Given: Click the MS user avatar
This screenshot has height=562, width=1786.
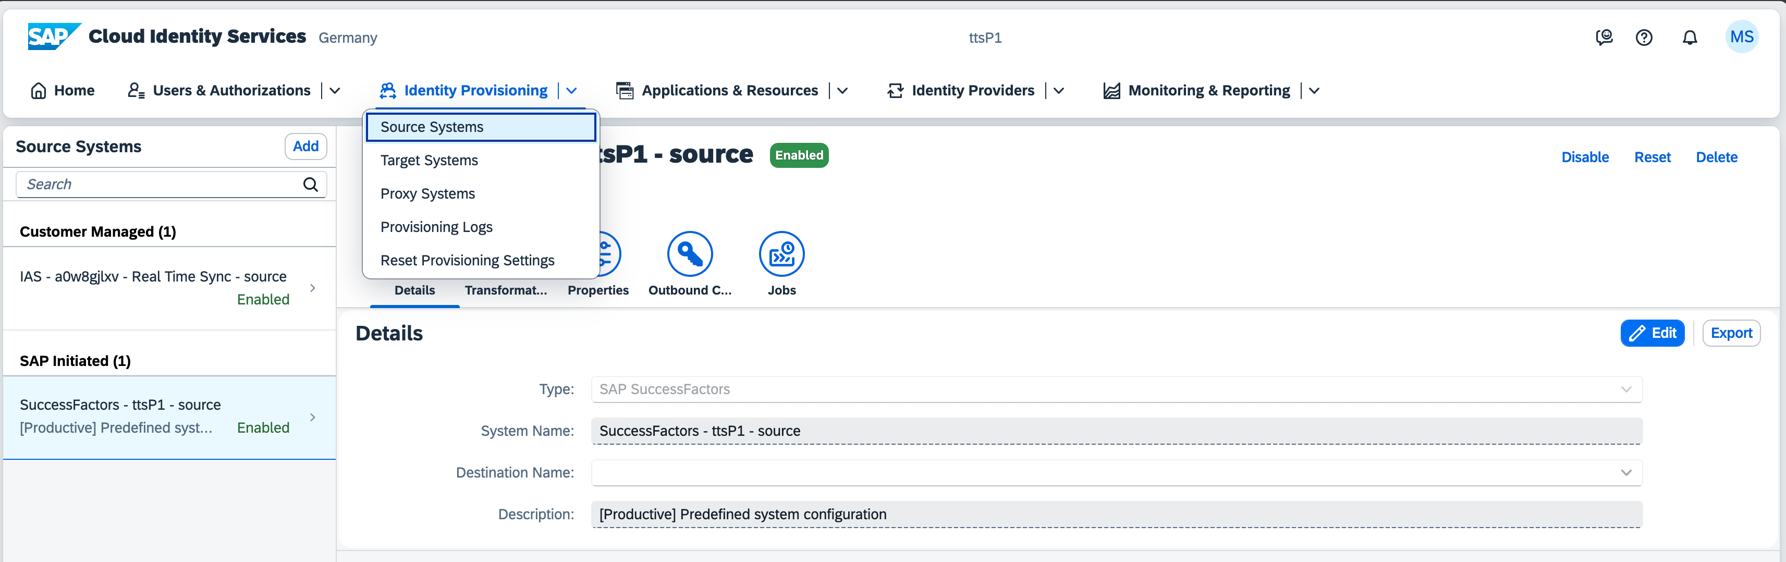Looking at the screenshot, I should [1741, 38].
